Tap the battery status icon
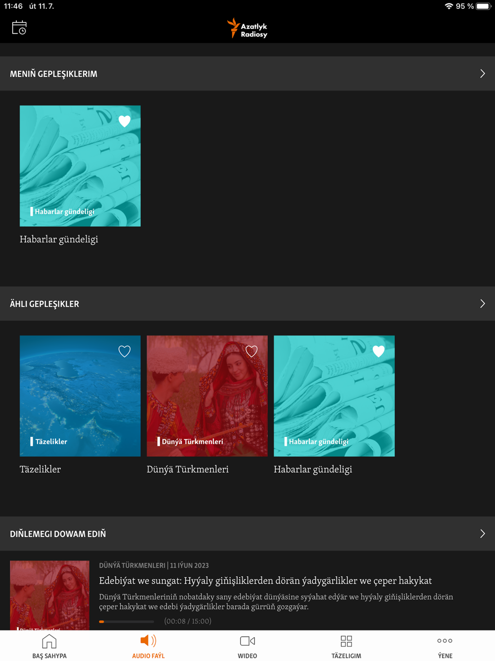This screenshot has height=661, width=495. click(483, 6)
